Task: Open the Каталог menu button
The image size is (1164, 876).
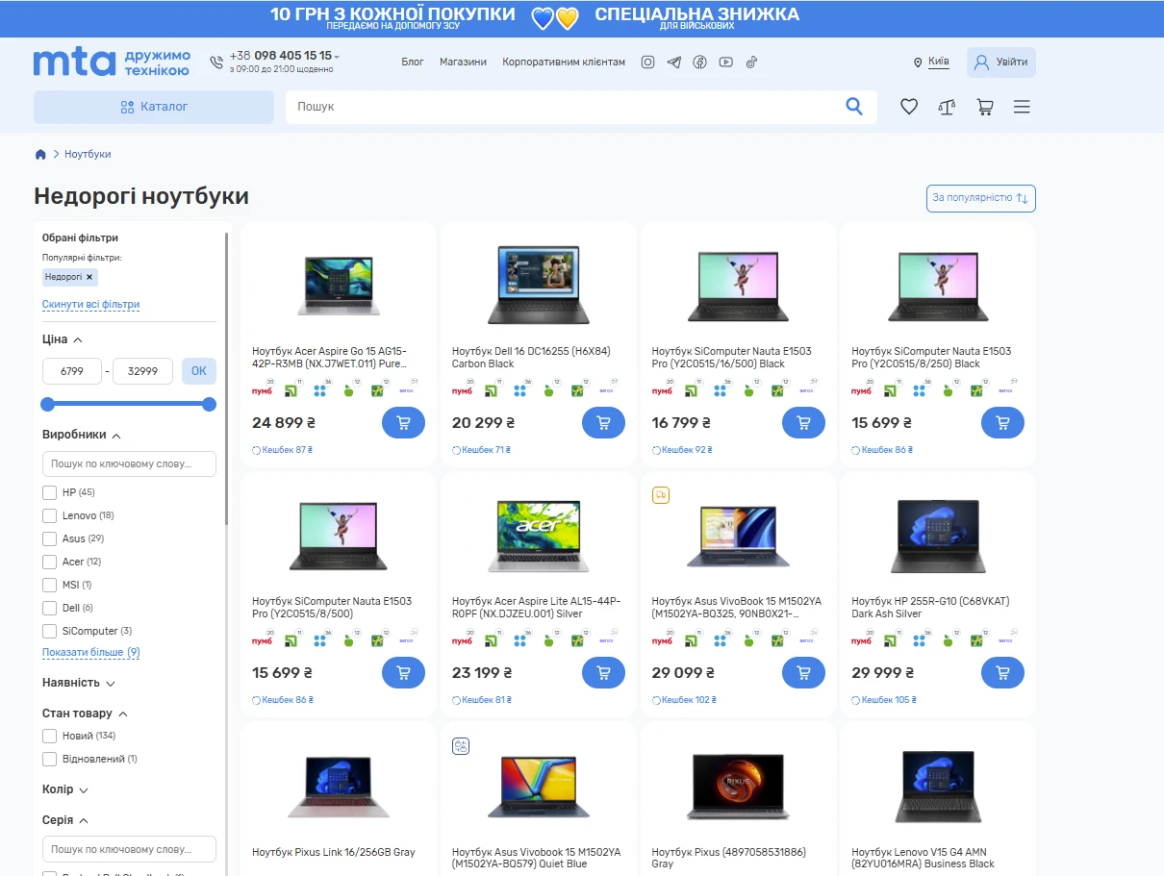Action: pos(154,107)
